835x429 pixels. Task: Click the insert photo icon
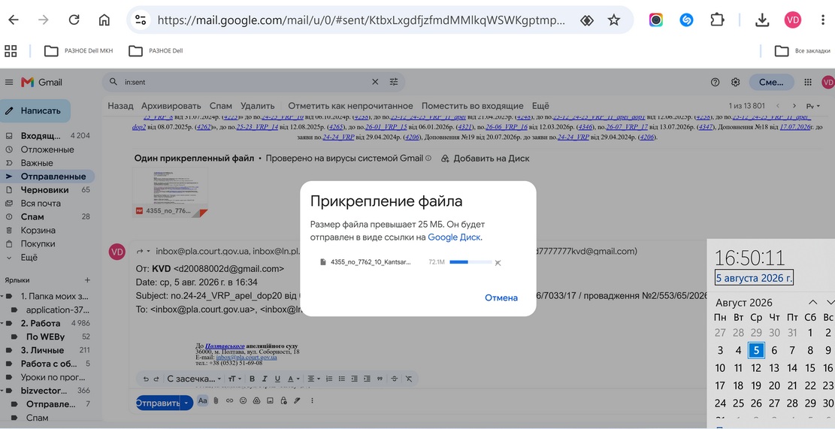270,400
